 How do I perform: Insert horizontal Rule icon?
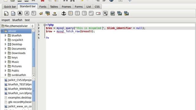70,13
